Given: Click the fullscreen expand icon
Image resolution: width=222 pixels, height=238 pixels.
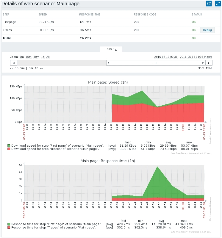Looking at the screenshot, I should point(217,4).
